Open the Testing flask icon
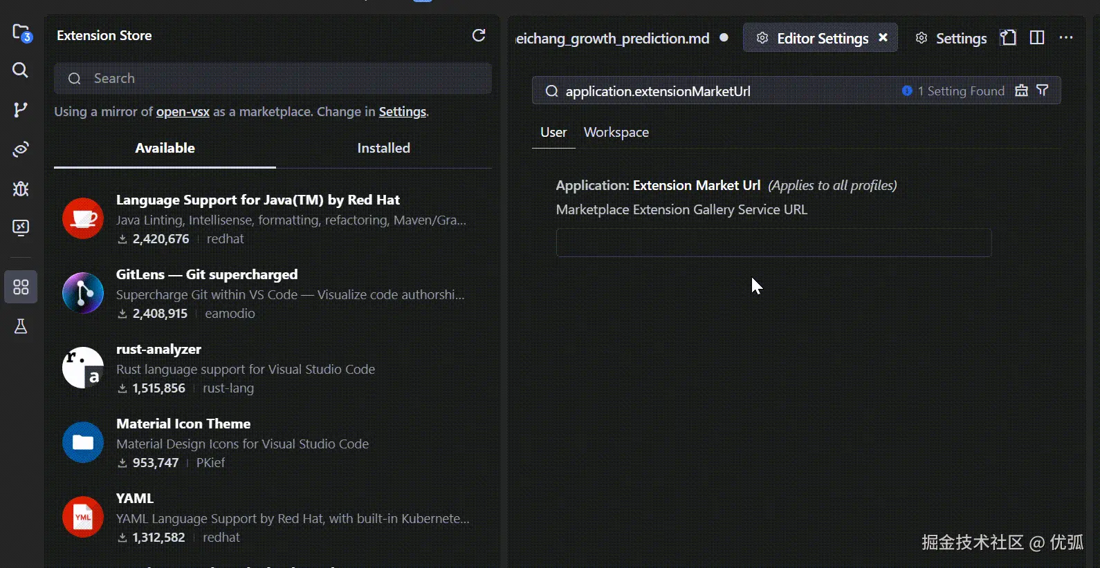 point(21,326)
